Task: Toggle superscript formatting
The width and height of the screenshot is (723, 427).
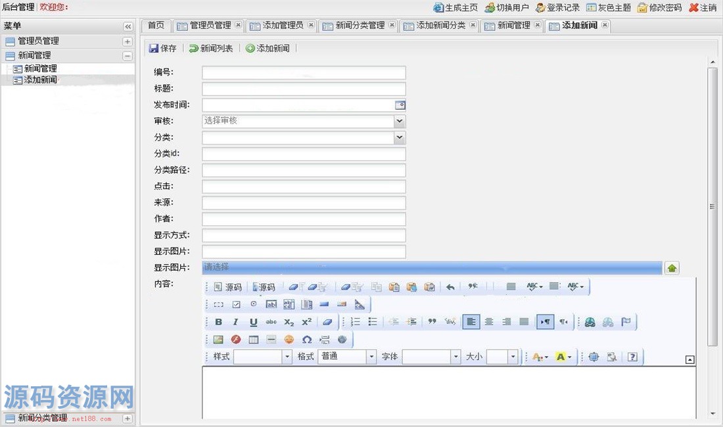Action: 307,322
